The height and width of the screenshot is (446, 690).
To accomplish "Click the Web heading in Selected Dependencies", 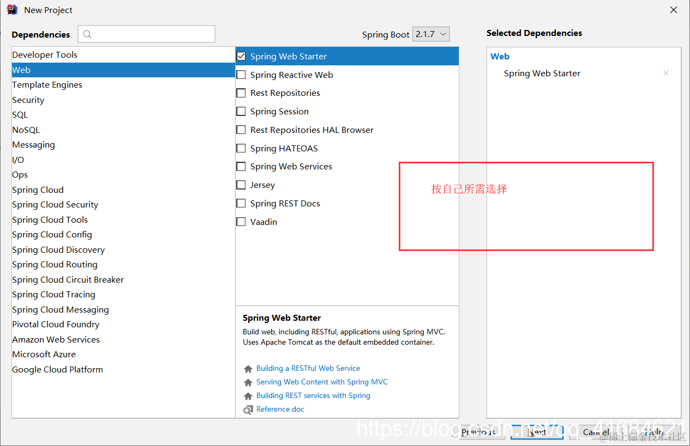I will coord(500,56).
